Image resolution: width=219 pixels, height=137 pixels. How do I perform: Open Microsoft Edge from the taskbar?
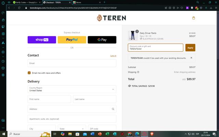point(137,134)
